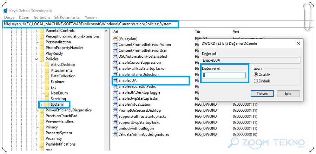Select the System key in the tree

click(x=57, y=105)
